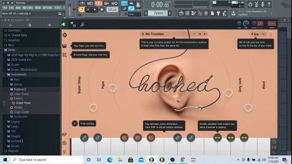Click the download content library icon
This screenshot has height=164, width=292.
(233, 13)
